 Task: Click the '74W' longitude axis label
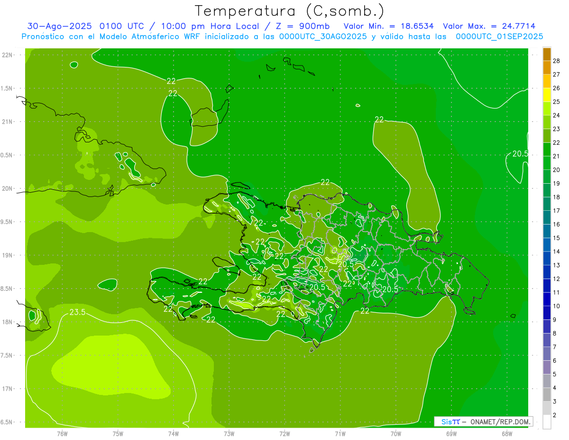coord(174,433)
